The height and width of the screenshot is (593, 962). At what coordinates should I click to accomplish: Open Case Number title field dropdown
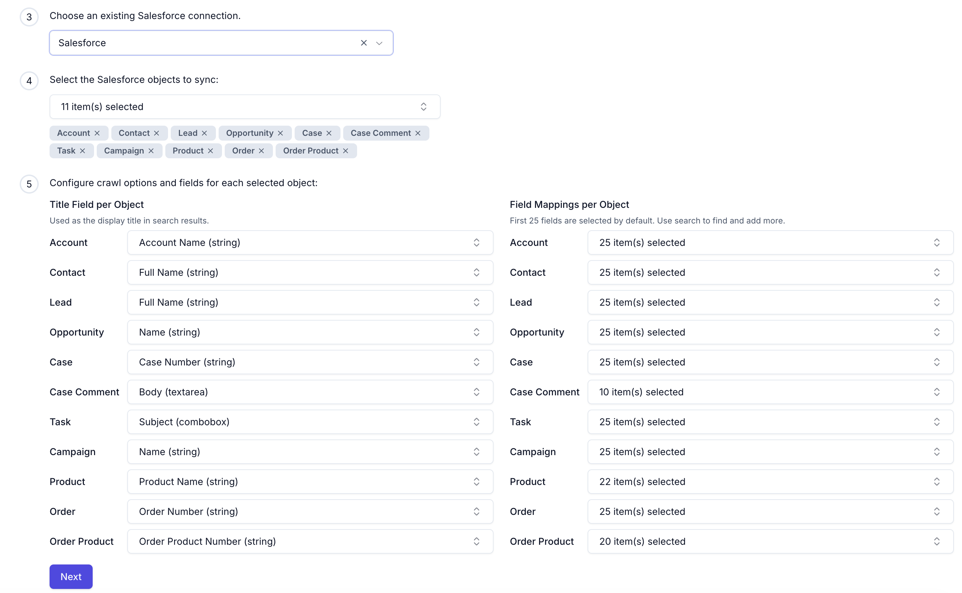click(310, 362)
